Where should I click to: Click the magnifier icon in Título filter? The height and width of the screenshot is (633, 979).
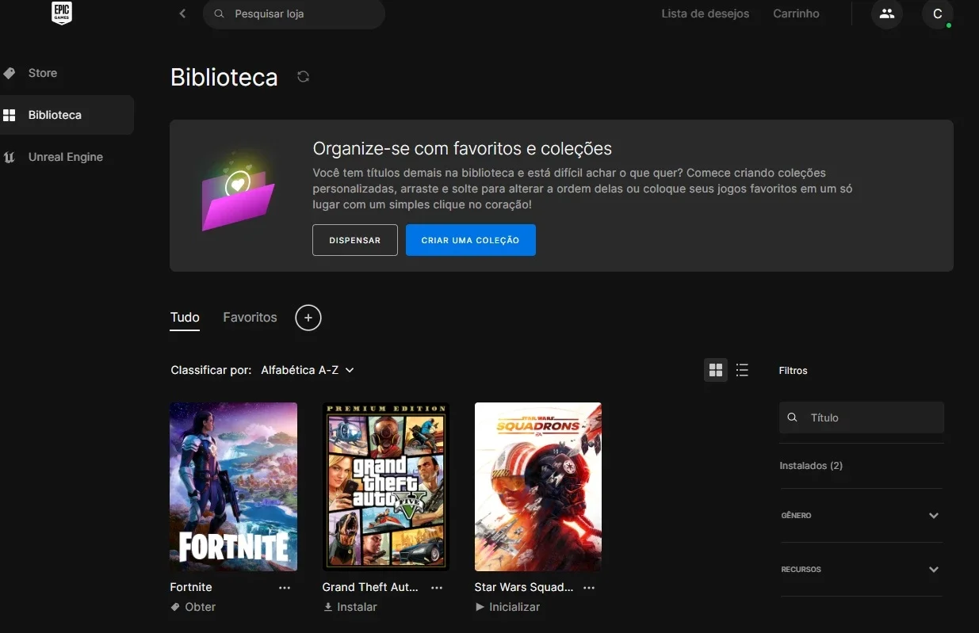793,418
